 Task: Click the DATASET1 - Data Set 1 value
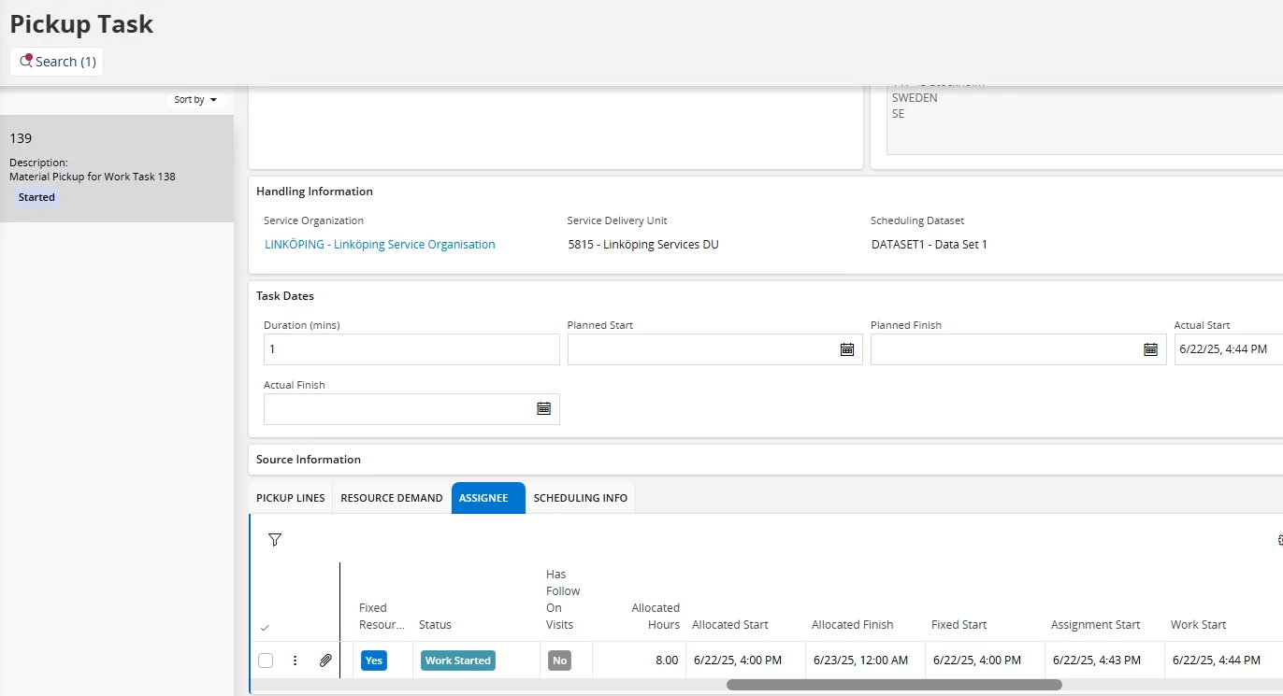[930, 245]
